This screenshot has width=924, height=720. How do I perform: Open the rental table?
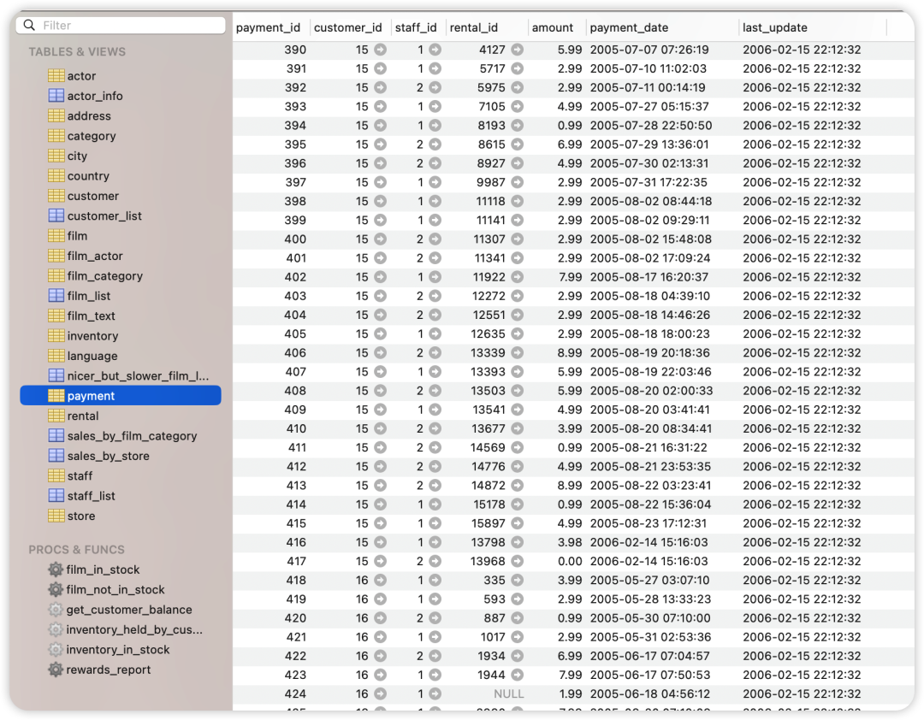point(83,416)
